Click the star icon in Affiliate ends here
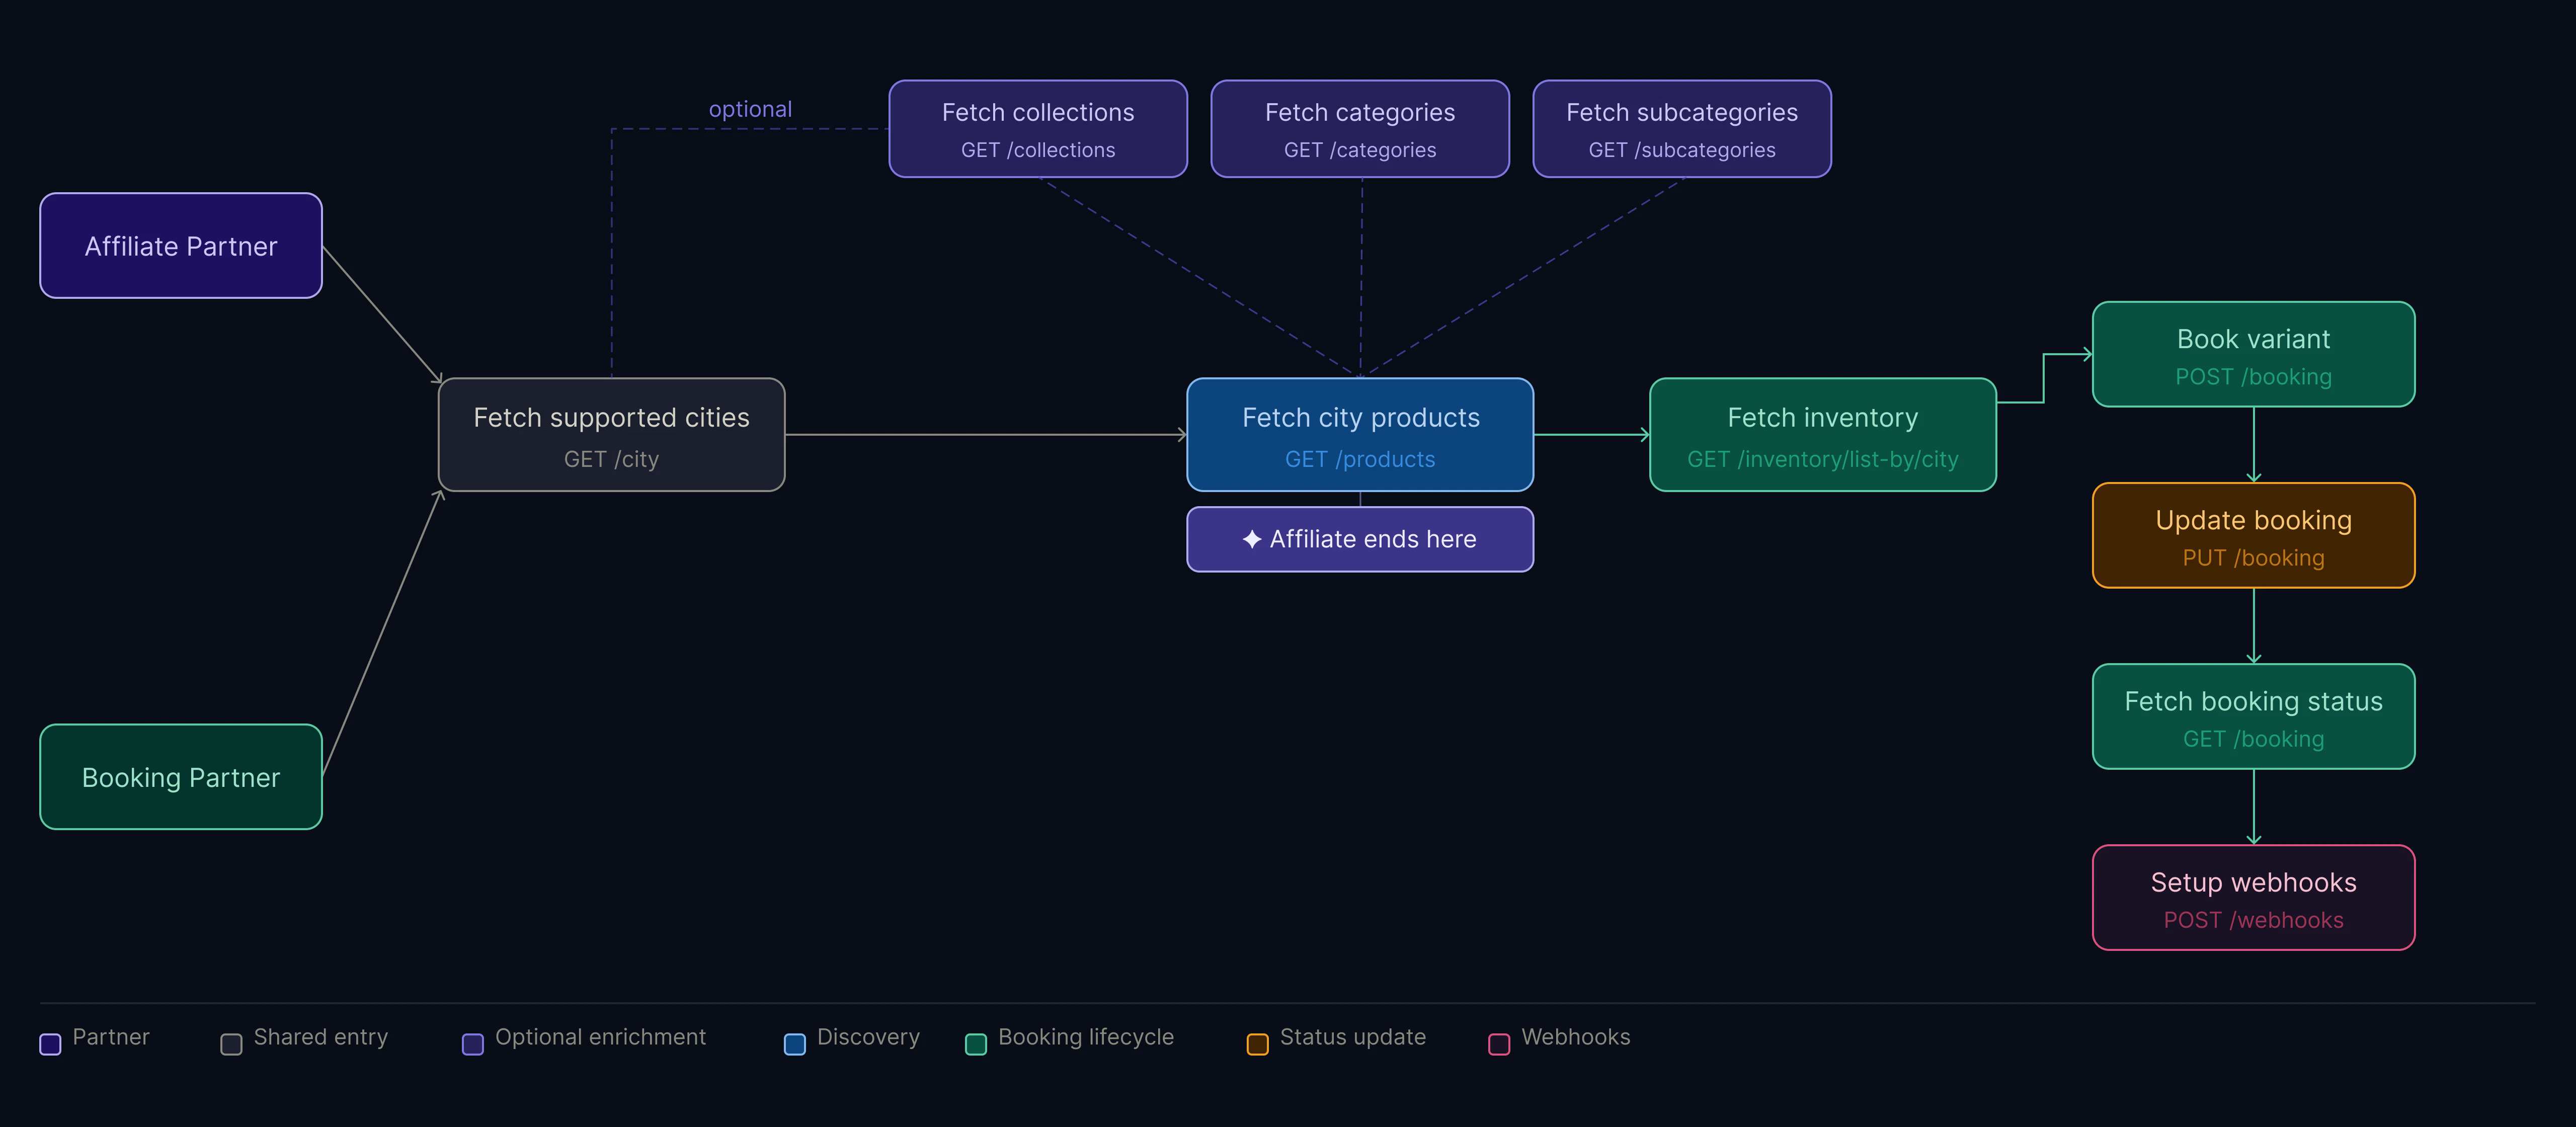Image resolution: width=2576 pixels, height=1127 pixels. (x=1252, y=540)
